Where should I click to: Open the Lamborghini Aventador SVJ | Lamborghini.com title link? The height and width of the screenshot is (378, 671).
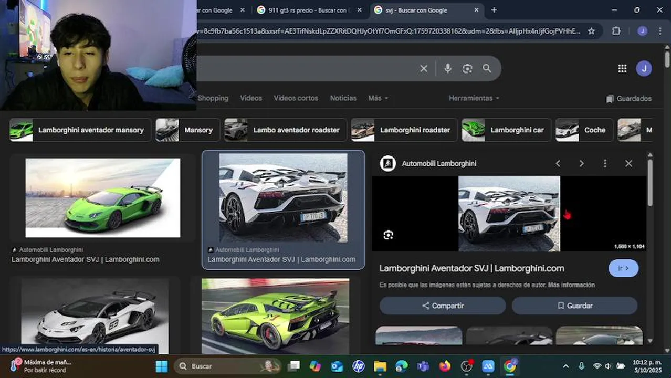471,268
